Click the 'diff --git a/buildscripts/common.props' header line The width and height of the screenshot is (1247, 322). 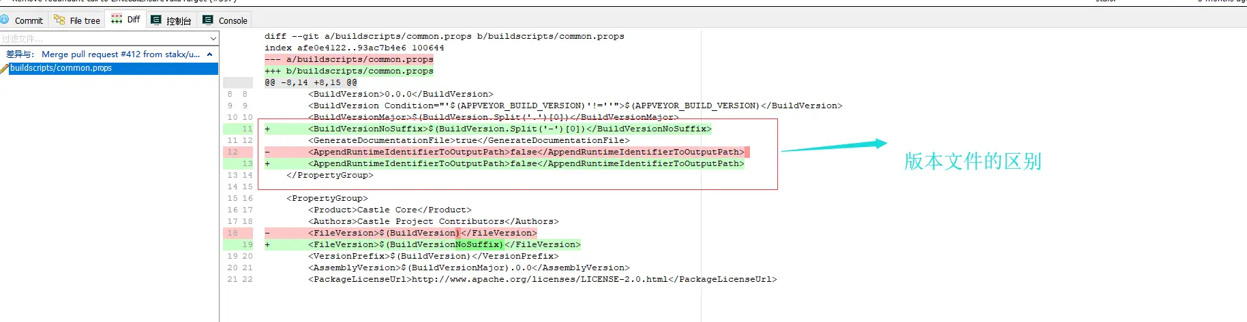[x=445, y=36]
